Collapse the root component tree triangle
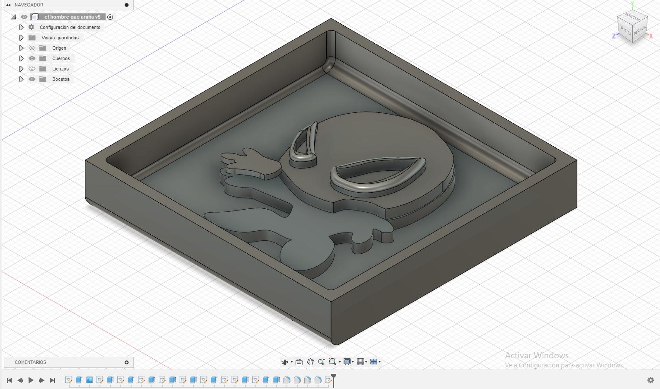 pos(14,17)
